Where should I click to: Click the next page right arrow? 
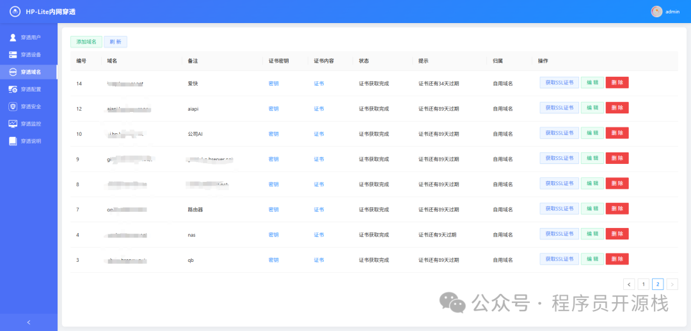[x=672, y=284]
